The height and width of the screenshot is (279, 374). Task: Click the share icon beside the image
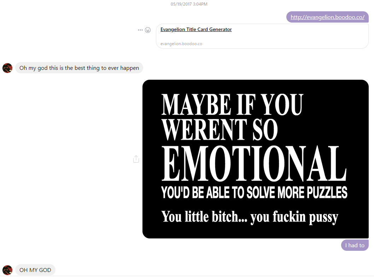tap(136, 159)
